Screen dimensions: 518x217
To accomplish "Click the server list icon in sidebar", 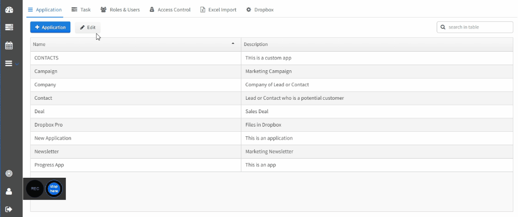I will (9, 27).
